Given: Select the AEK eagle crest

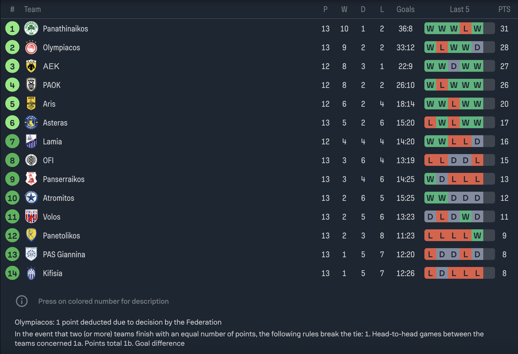Looking at the screenshot, I should (31, 66).
